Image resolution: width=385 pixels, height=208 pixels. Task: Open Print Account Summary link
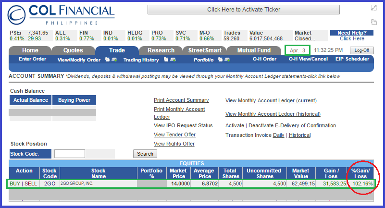181,100
